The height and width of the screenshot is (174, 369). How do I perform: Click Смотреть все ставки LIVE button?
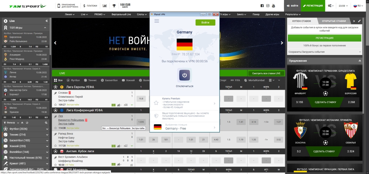[x=266, y=73]
